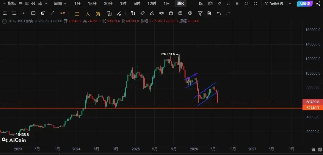Click the bookmark flag icon

(x=133, y=13)
